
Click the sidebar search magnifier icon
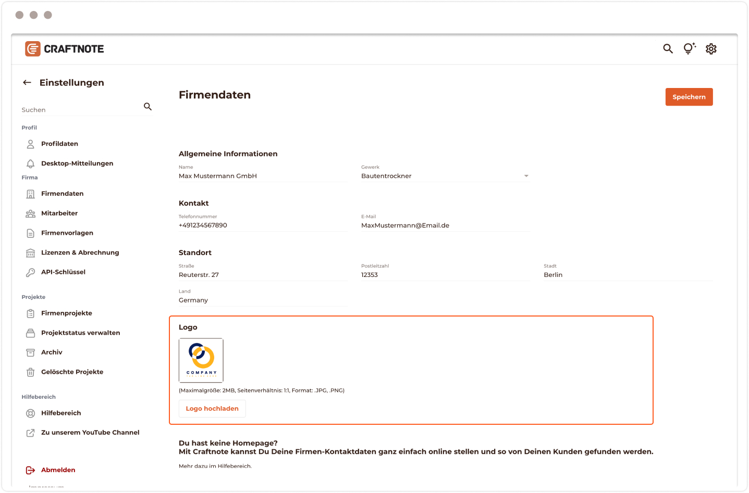(x=148, y=107)
